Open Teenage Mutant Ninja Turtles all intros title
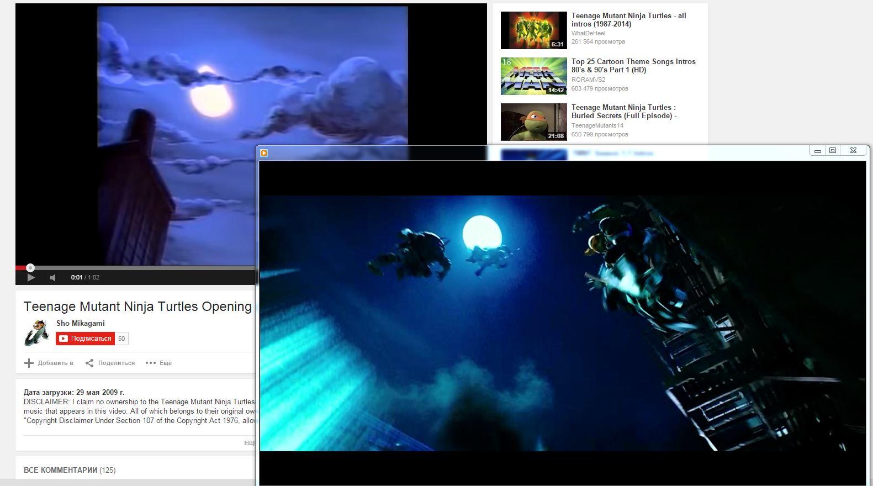 click(x=629, y=20)
